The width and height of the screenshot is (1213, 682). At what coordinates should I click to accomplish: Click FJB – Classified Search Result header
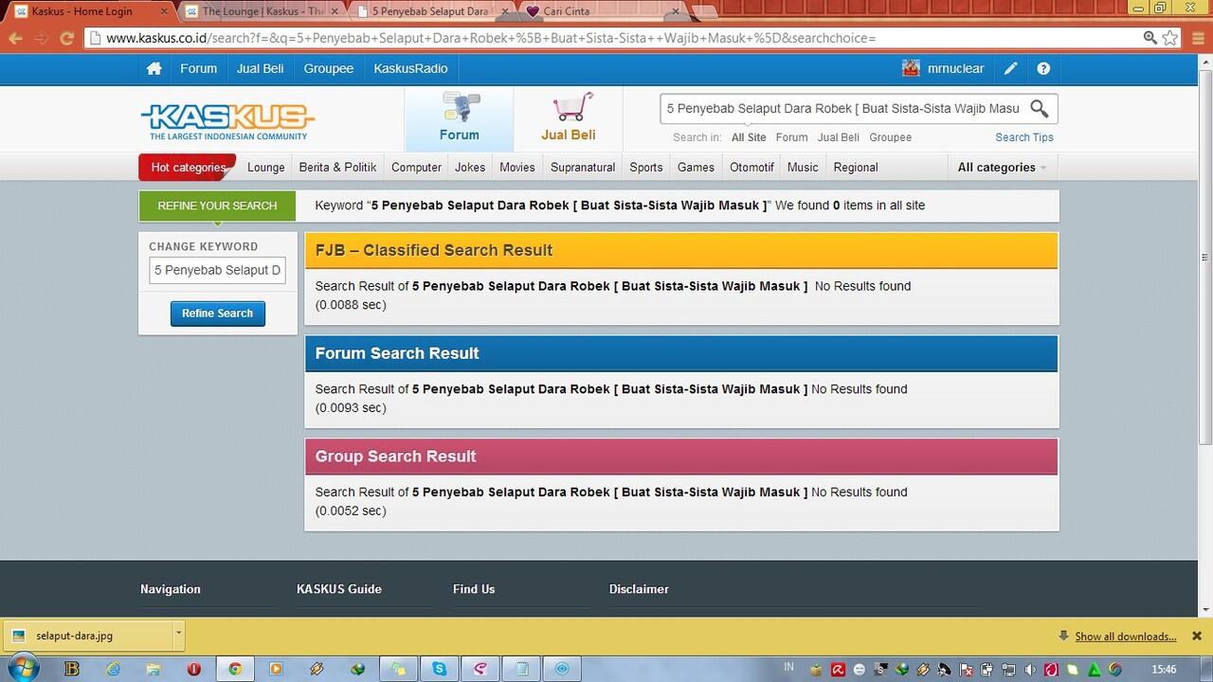[681, 251]
